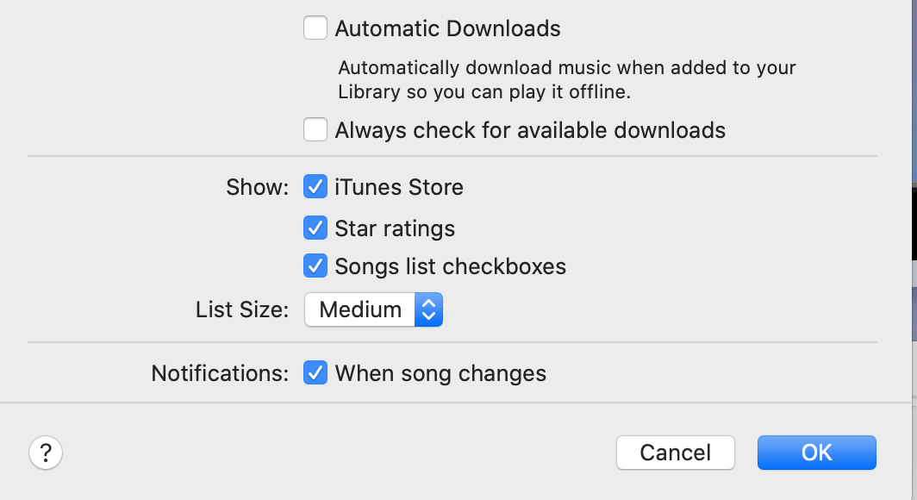Click the dark scrollbar strip at right edge
Image resolution: width=917 pixels, height=500 pixels.
click(x=912, y=224)
